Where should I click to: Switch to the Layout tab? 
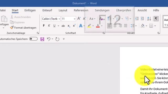(x=63, y=10)
